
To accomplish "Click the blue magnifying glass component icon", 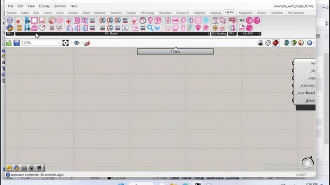I will pyautogui.click(x=150, y=28).
